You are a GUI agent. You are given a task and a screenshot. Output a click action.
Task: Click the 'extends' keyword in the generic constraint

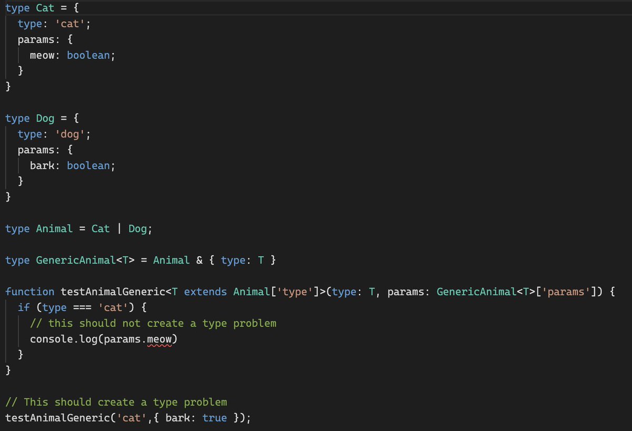pyautogui.click(x=205, y=292)
